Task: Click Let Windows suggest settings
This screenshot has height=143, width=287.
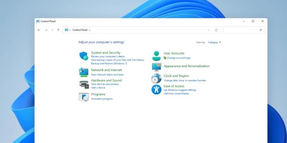Action: [180, 90]
